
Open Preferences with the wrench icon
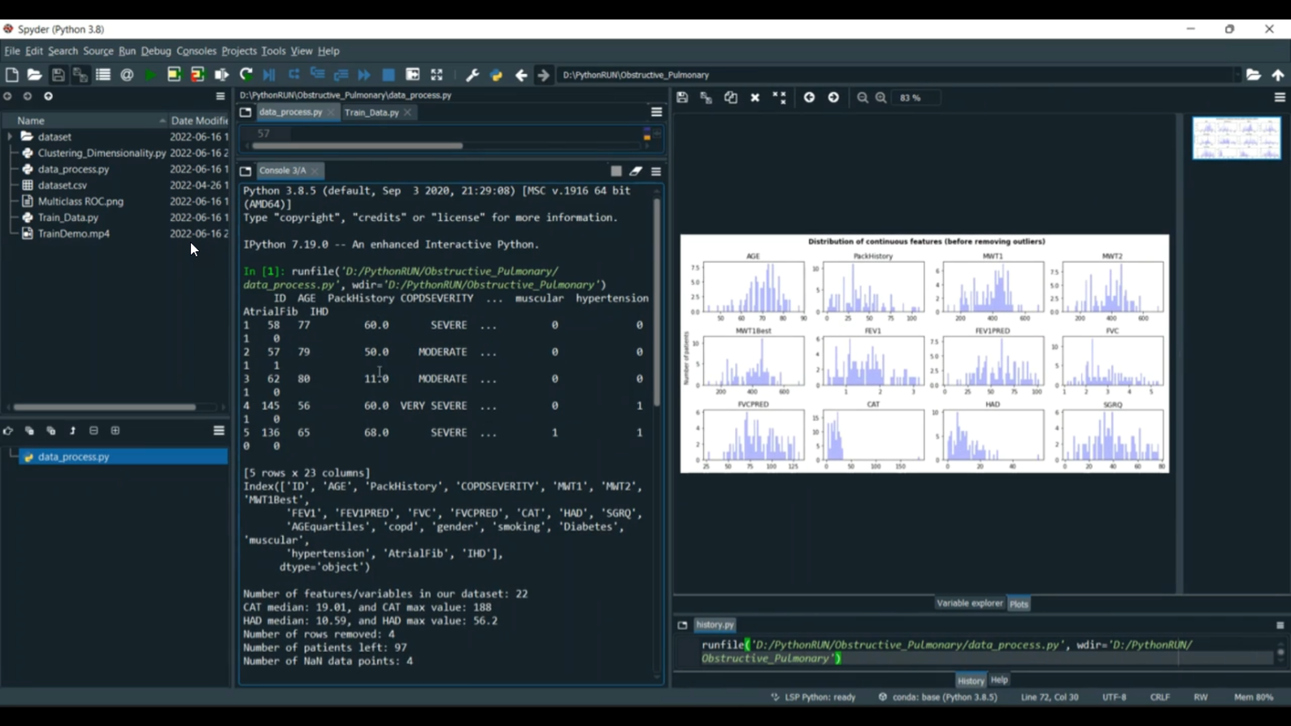tap(472, 75)
